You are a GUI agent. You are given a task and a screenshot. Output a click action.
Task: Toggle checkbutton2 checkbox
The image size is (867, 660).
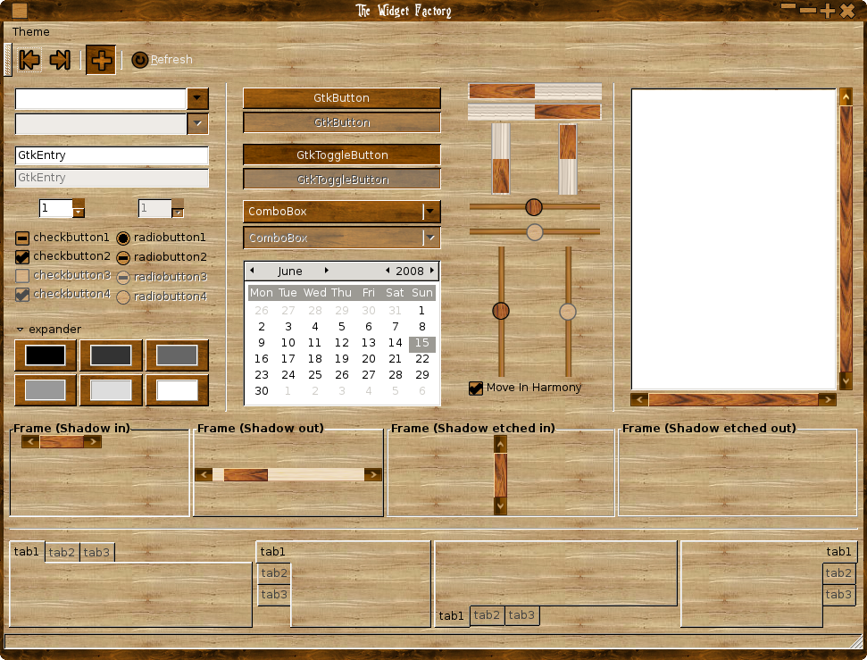22,256
